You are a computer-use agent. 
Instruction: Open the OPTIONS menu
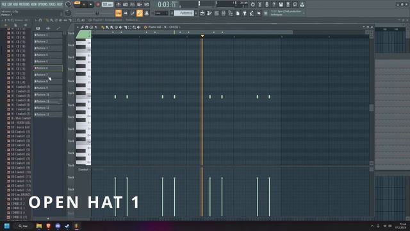[x=43, y=4]
